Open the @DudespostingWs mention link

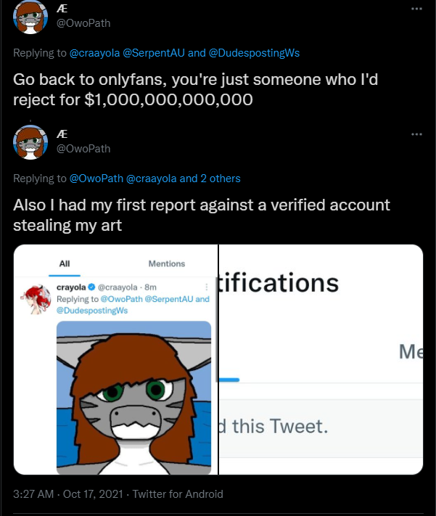pos(264,53)
